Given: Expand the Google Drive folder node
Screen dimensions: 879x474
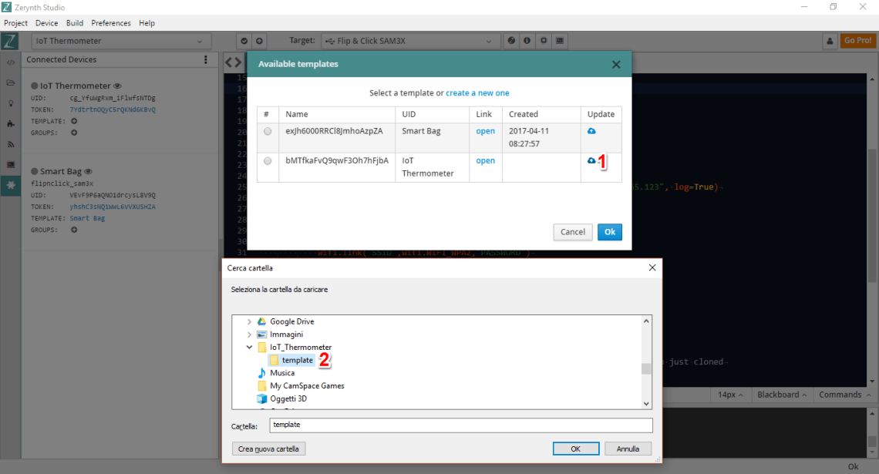Looking at the screenshot, I should point(249,321).
